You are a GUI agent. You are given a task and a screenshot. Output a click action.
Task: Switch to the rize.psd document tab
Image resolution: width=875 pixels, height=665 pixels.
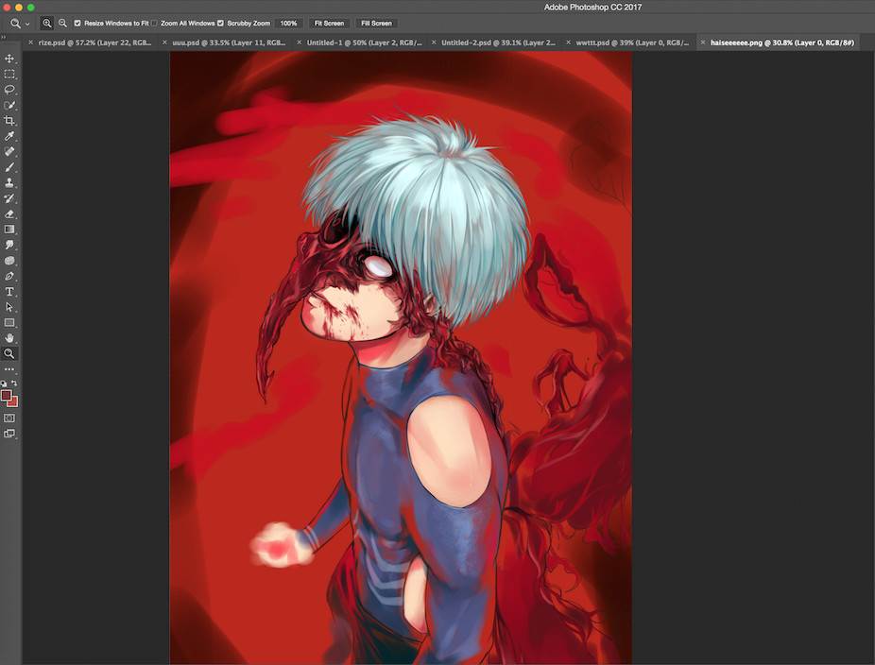[94, 43]
